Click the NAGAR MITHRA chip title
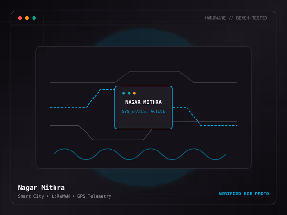The image size is (287, 215). click(x=143, y=102)
